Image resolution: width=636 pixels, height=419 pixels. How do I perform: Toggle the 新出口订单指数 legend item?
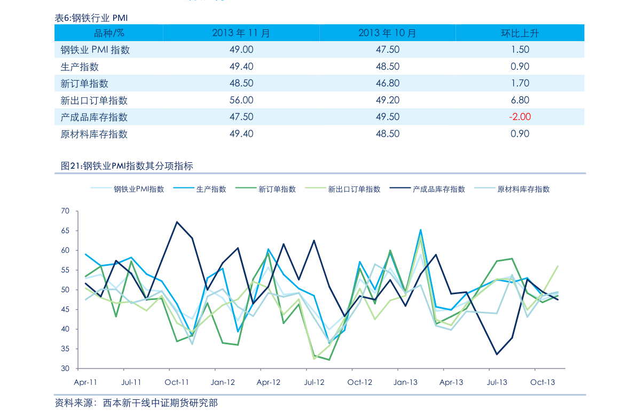[x=354, y=189]
